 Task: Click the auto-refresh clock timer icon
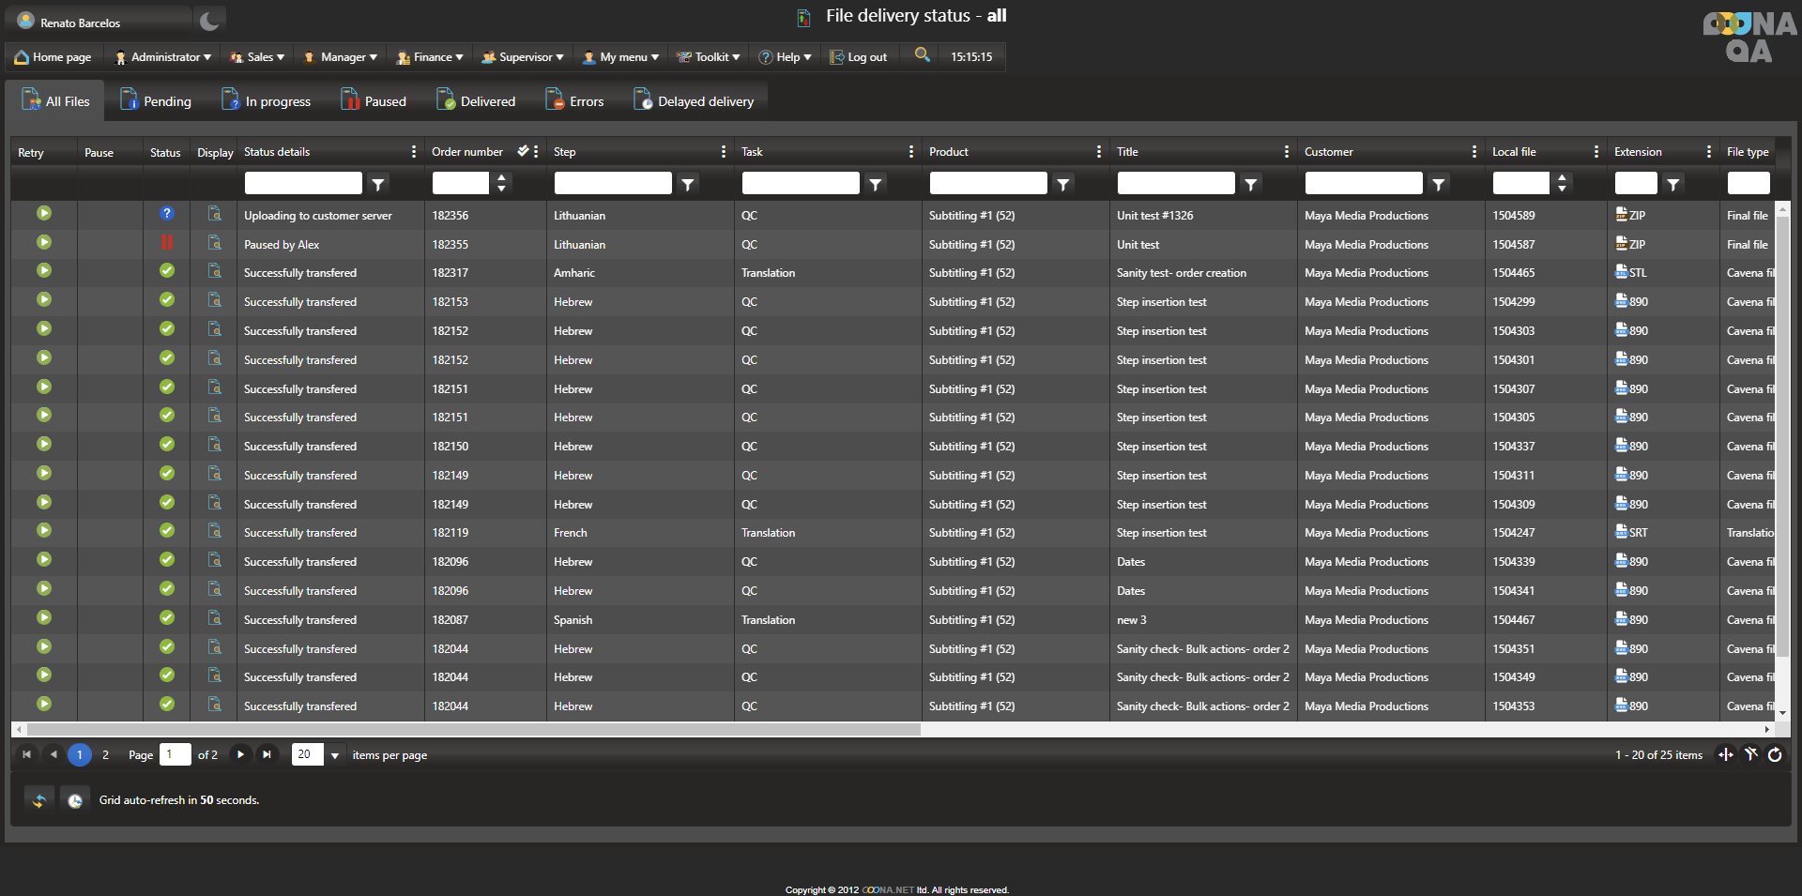click(75, 800)
